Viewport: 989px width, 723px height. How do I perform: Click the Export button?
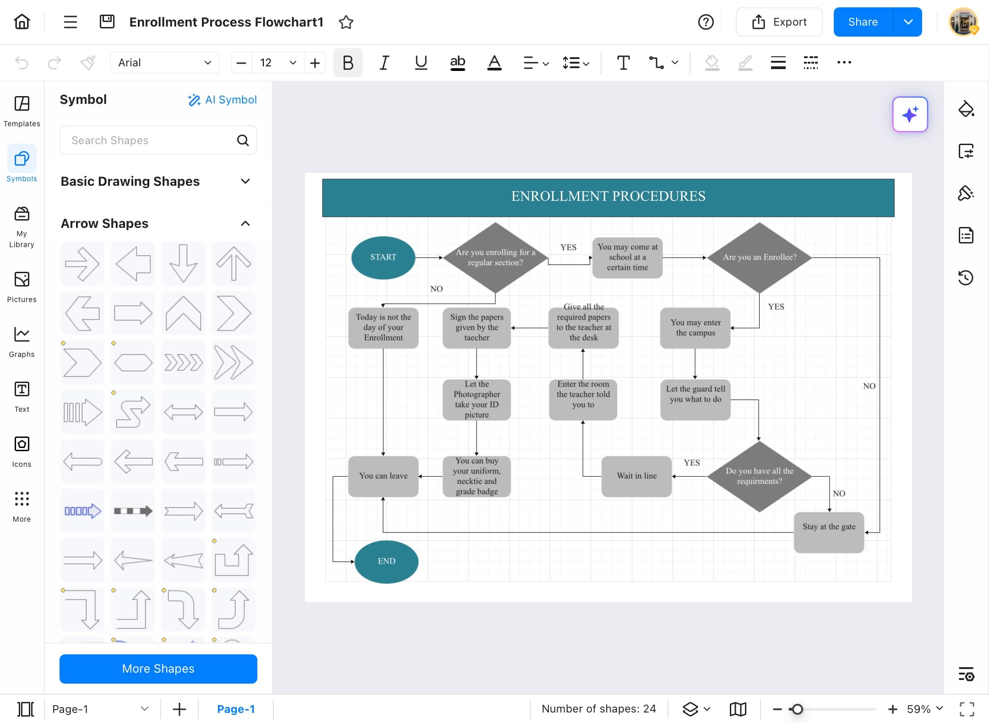point(779,22)
